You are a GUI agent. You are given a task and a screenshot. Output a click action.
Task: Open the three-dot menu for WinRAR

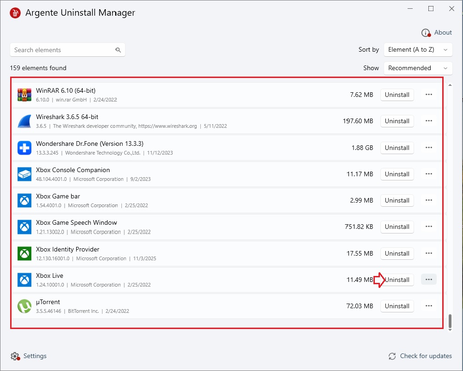tap(429, 95)
